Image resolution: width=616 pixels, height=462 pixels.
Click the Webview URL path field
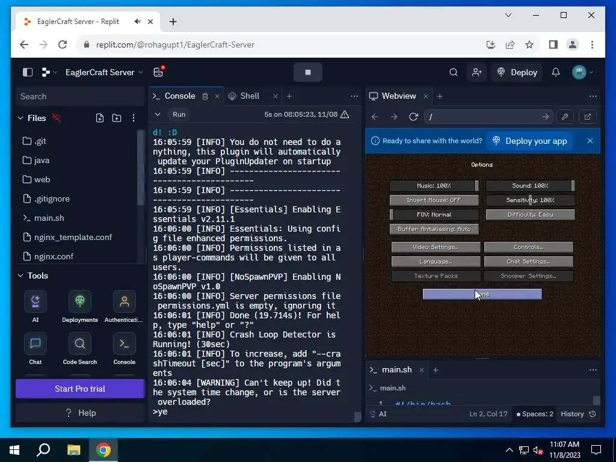coord(488,117)
